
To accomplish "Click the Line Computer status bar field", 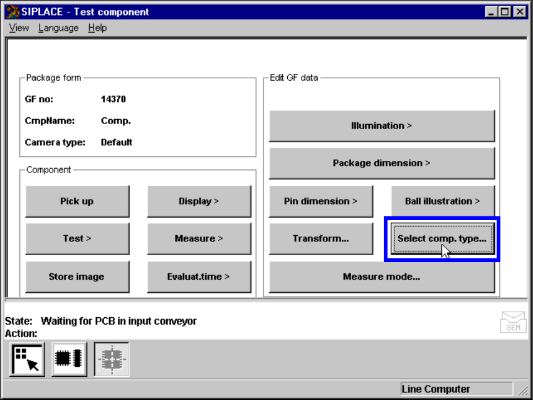I will (456, 389).
